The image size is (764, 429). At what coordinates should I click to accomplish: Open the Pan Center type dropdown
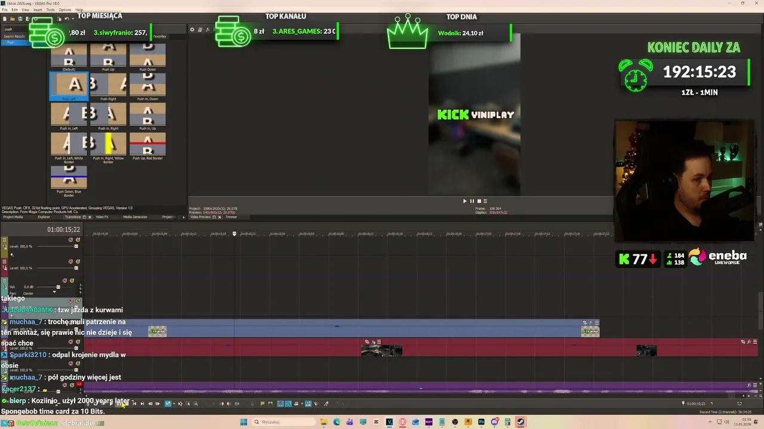point(28,294)
